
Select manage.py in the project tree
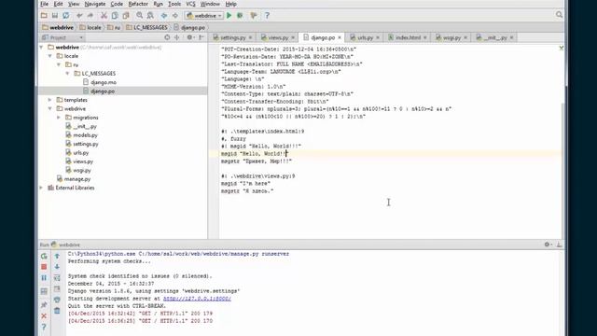[x=77, y=179]
